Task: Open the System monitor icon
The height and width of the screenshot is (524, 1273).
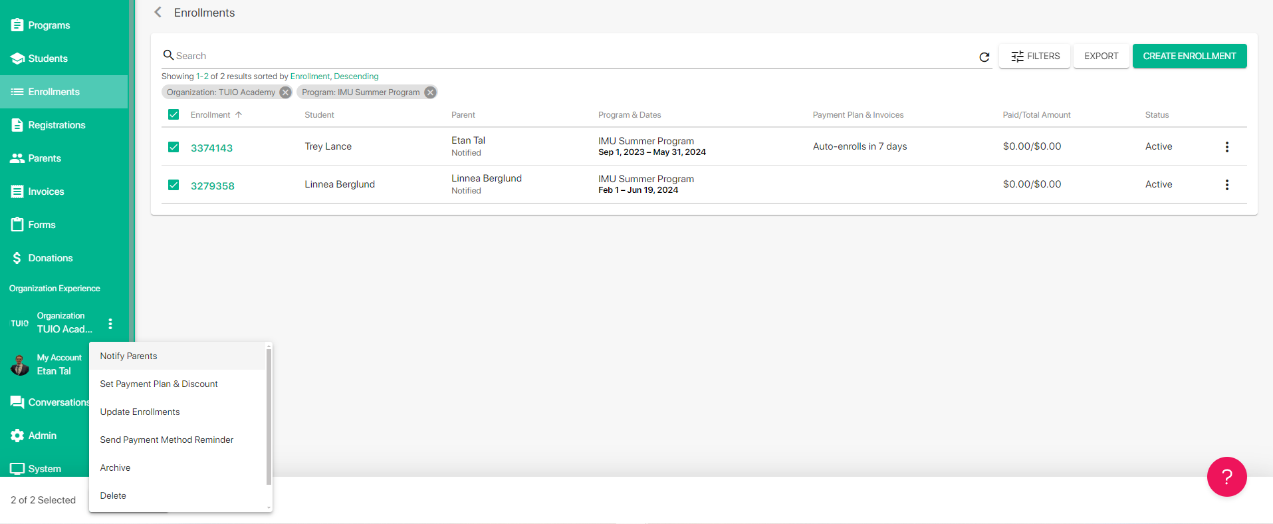Action: tap(17, 469)
